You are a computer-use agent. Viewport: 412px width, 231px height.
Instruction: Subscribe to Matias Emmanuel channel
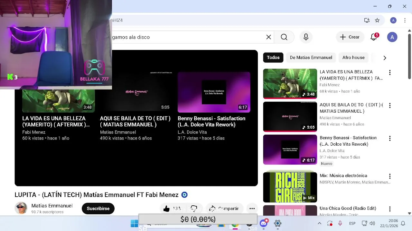pyautogui.click(x=98, y=209)
